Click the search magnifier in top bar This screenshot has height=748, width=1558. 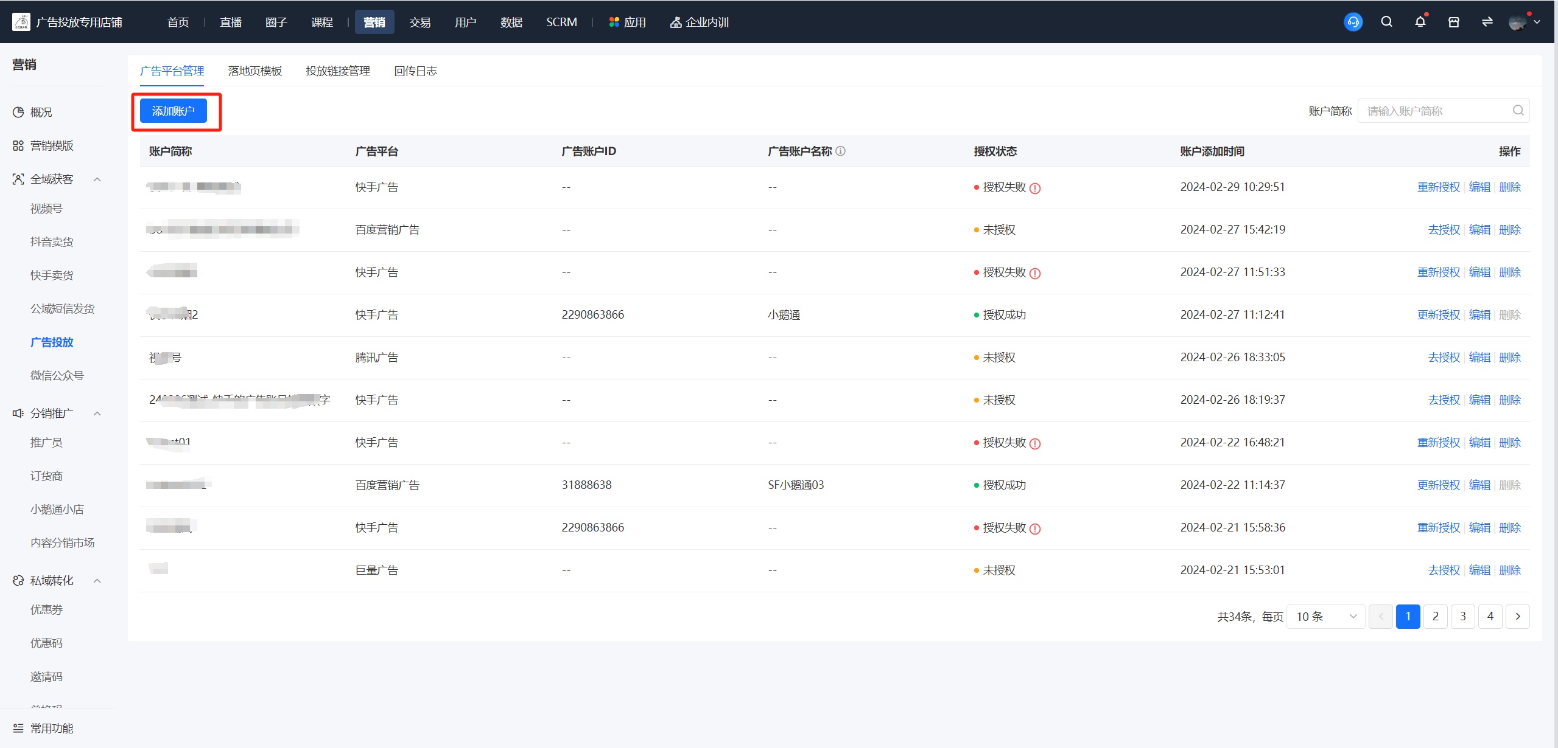coord(1387,22)
